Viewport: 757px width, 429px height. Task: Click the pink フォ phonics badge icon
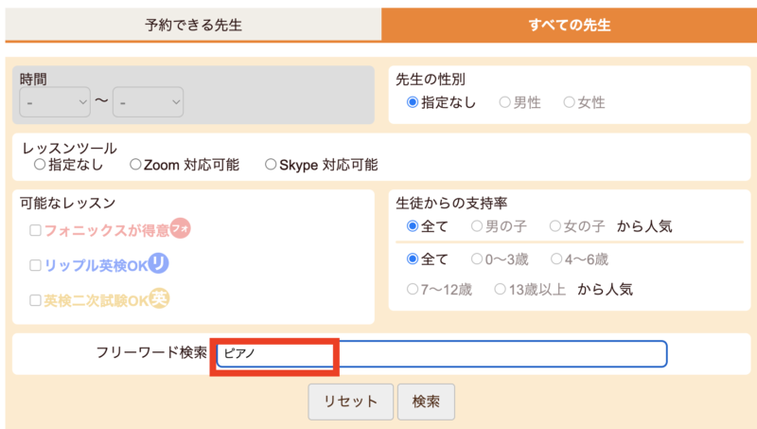181,228
